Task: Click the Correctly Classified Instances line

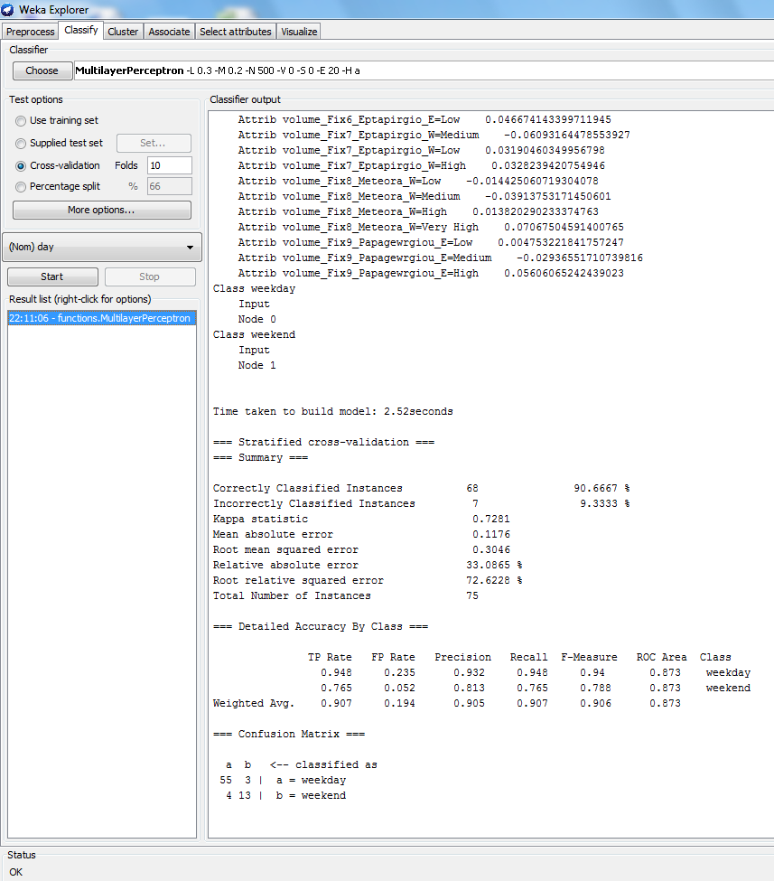Action: [421, 488]
